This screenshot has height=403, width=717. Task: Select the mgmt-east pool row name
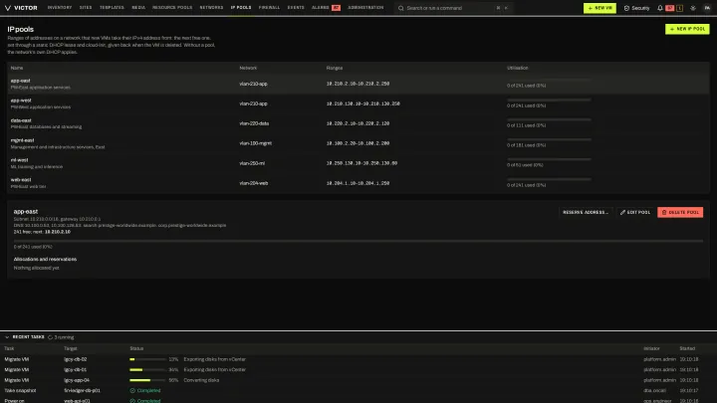[x=22, y=140]
